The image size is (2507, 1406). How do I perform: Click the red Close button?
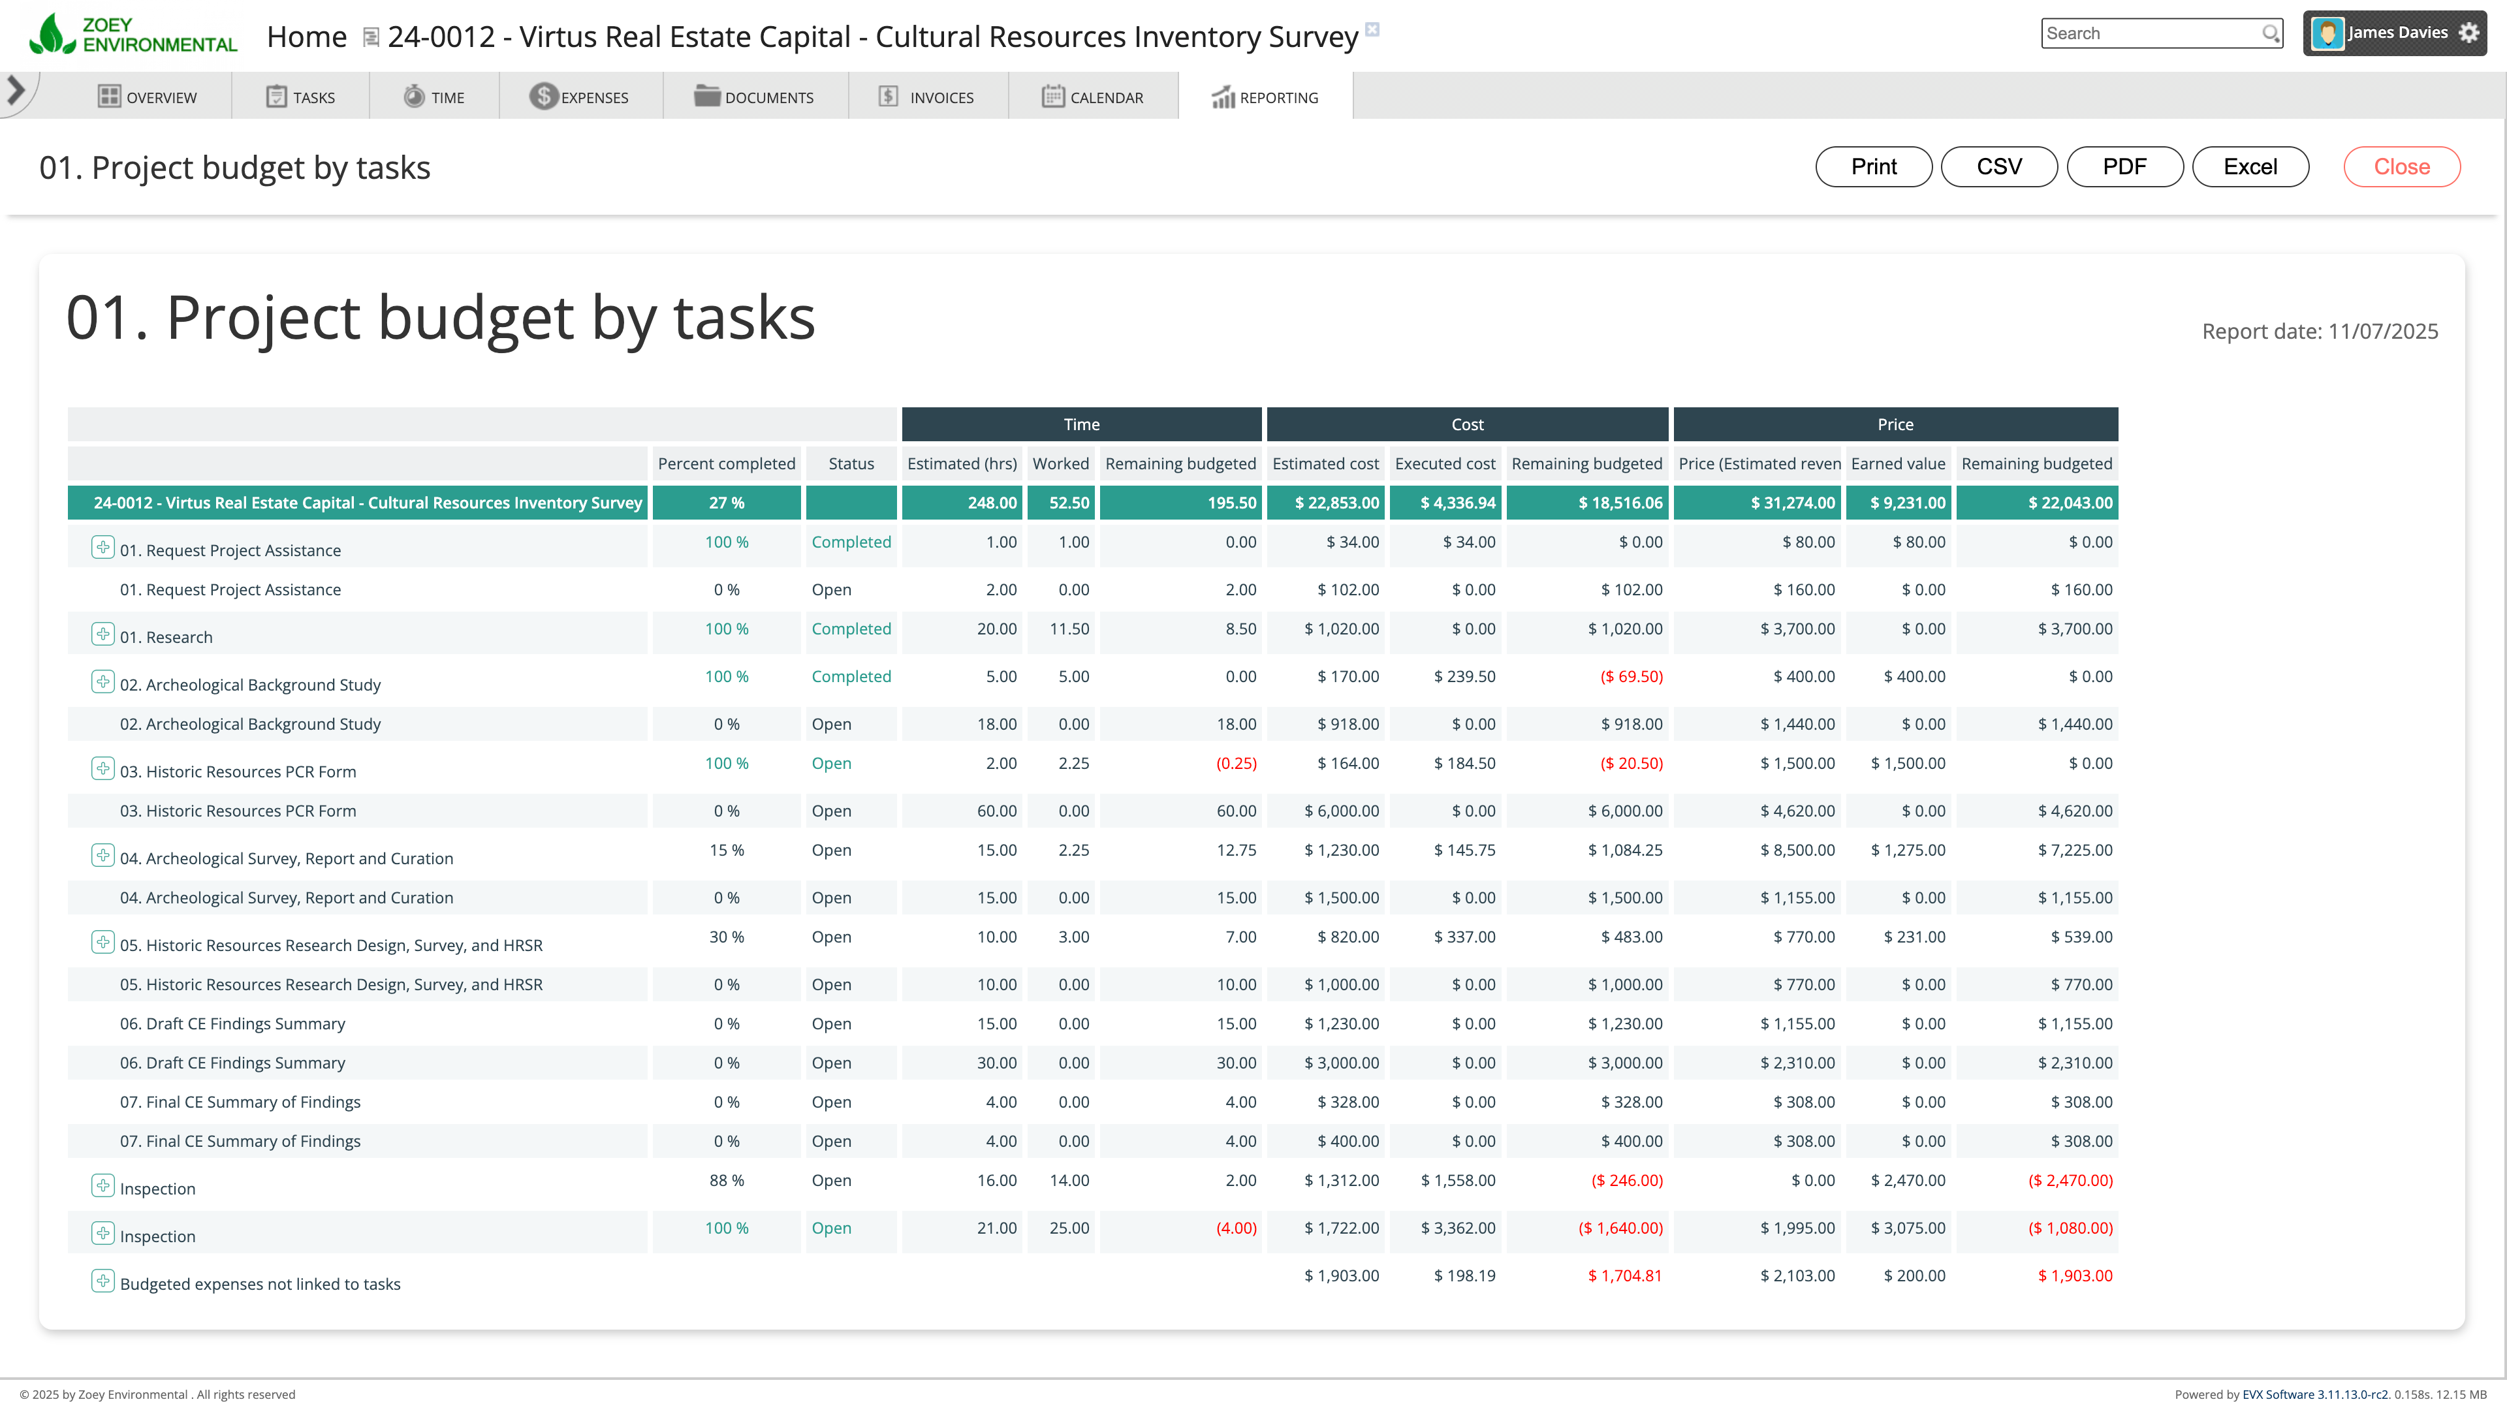[2401, 166]
